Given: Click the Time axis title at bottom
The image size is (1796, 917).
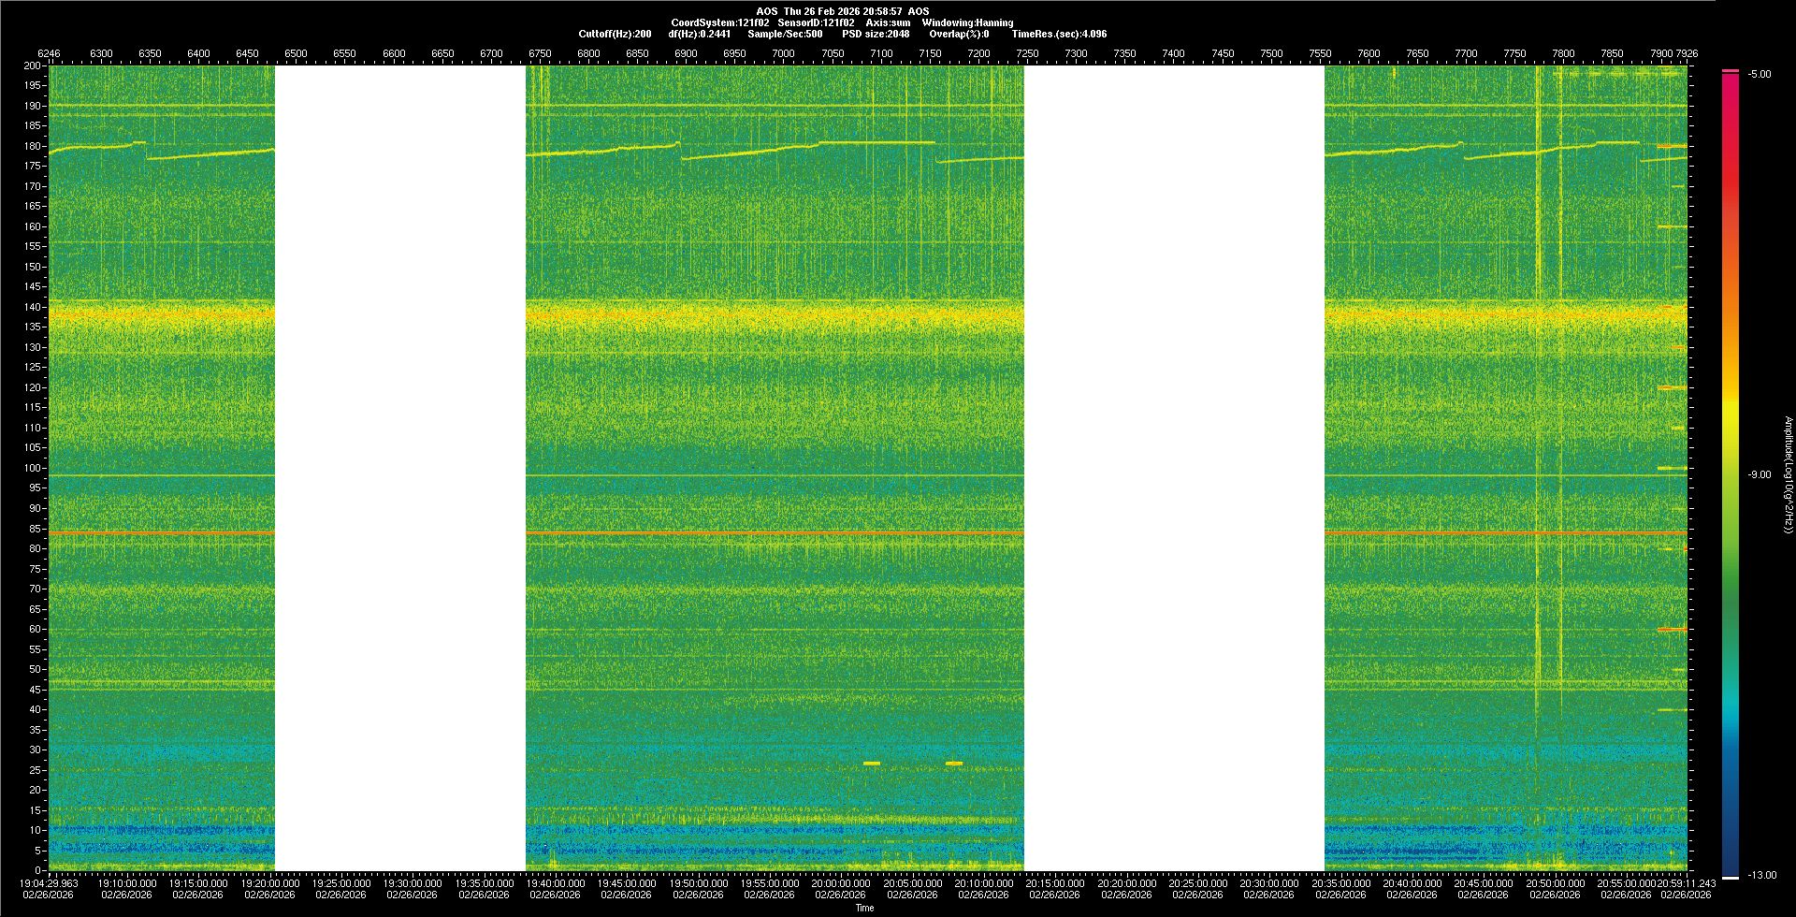Looking at the screenshot, I should point(864,908).
